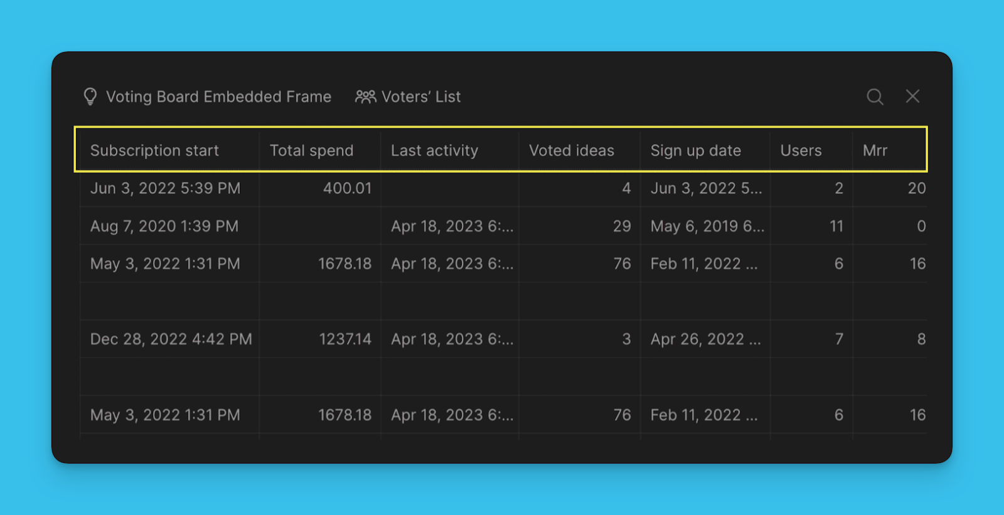Select the Last activity column header
This screenshot has height=515, width=1004.
click(x=434, y=151)
